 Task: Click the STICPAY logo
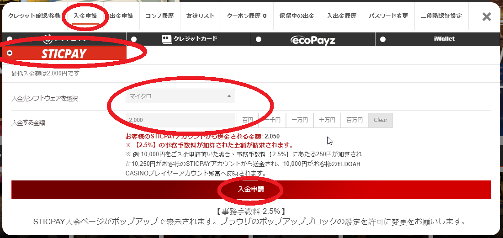[x=64, y=54]
